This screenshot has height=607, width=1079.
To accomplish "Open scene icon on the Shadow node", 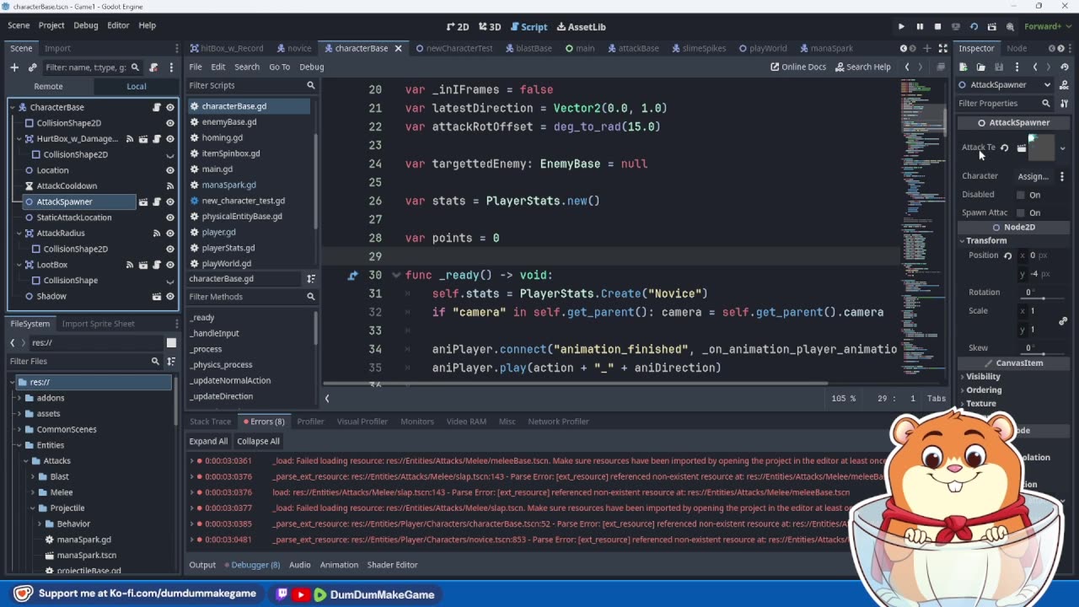I will [157, 296].
